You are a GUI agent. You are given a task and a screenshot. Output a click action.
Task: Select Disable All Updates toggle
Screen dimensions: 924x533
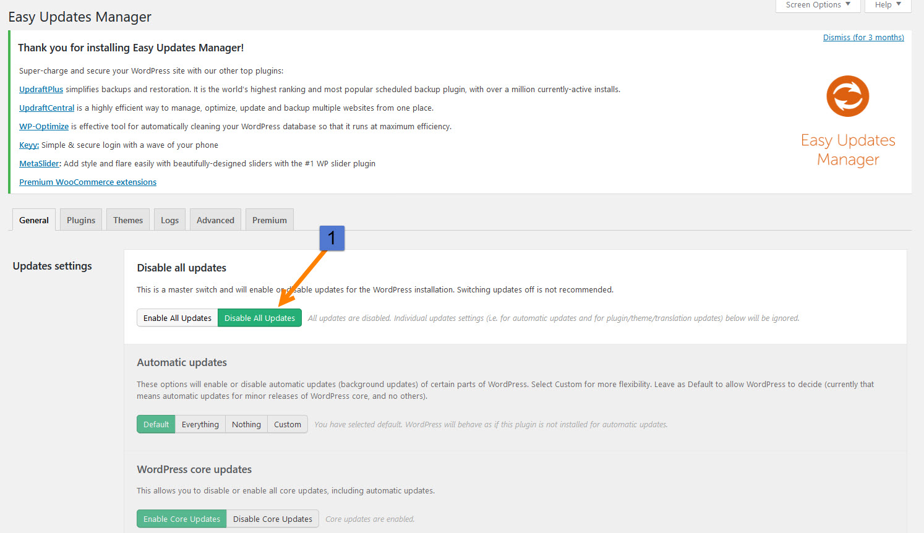click(x=260, y=318)
